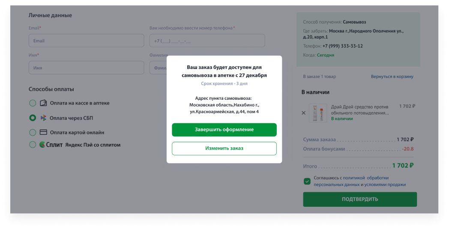Click the Сплит Yandex Pay logo
This screenshot has height=229, width=449.
pos(51,145)
